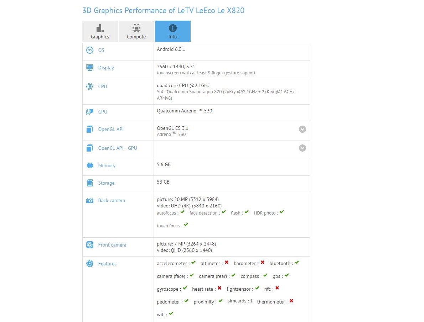
Task: Click the Features label
Action: (x=107, y=264)
